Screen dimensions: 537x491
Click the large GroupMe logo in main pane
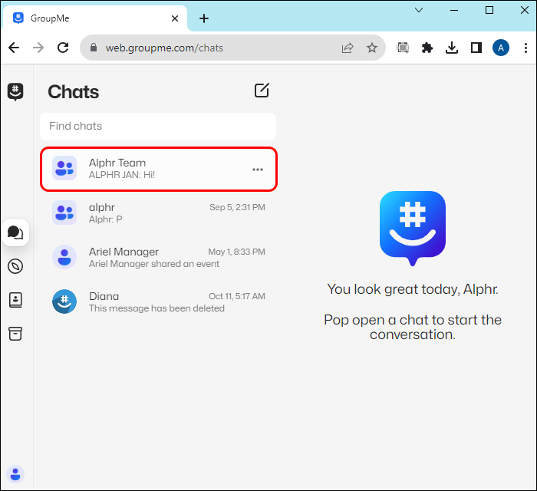click(413, 229)
